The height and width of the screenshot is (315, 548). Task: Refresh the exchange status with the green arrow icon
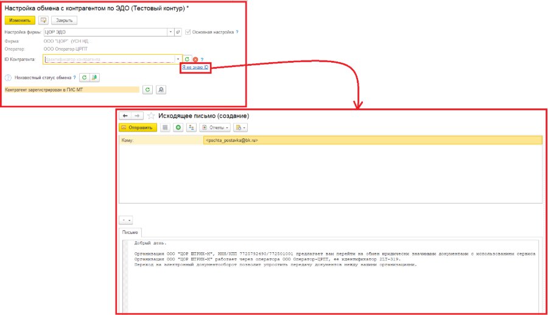(x=84, y=77)
